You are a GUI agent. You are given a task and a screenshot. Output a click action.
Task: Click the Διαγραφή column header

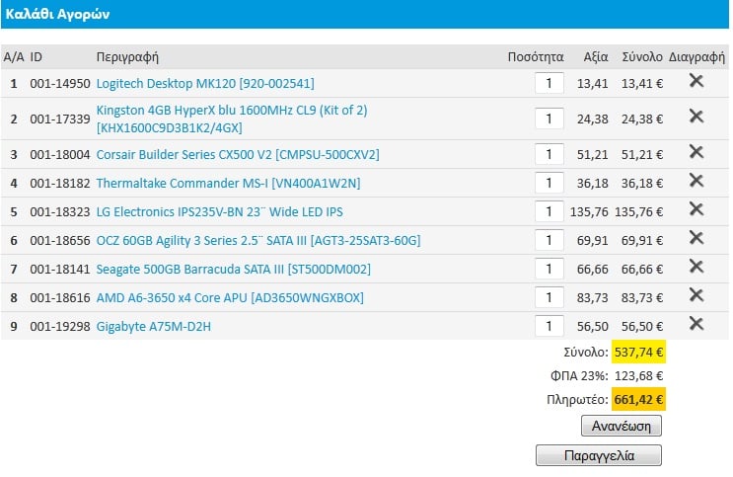click(697, 57)
